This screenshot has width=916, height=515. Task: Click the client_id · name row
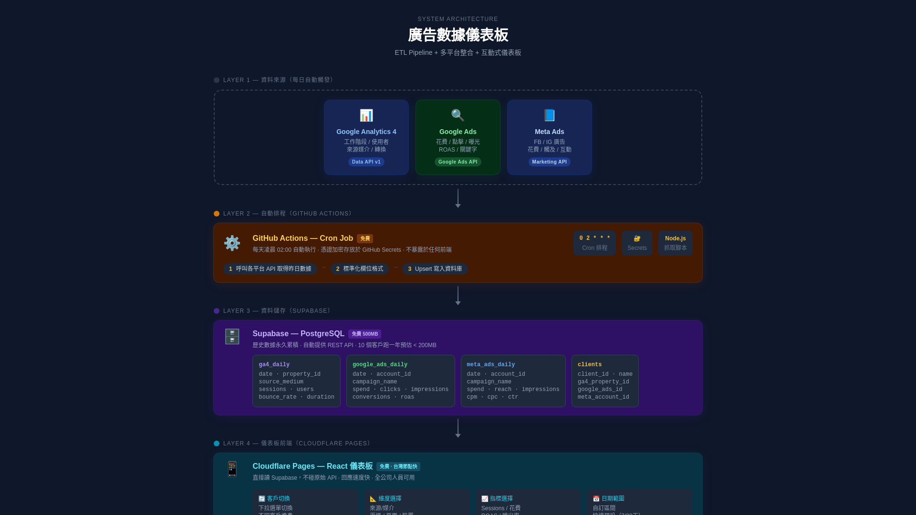pos(605,374)
